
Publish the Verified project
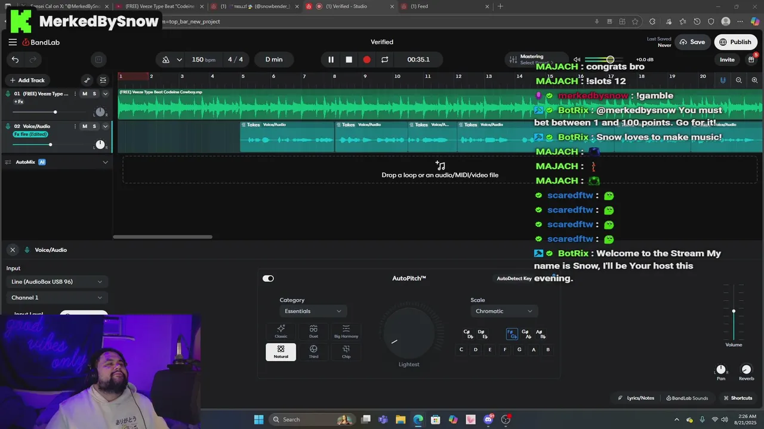coord(735,42)
